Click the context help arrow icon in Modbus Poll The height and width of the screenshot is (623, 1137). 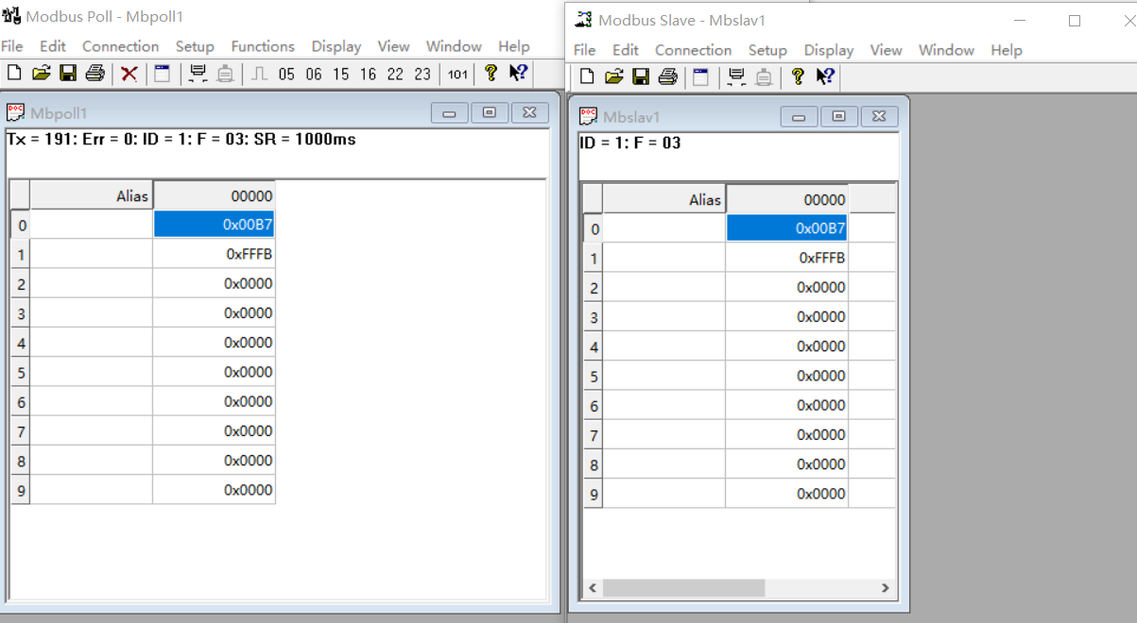click(x=518, y=74)
